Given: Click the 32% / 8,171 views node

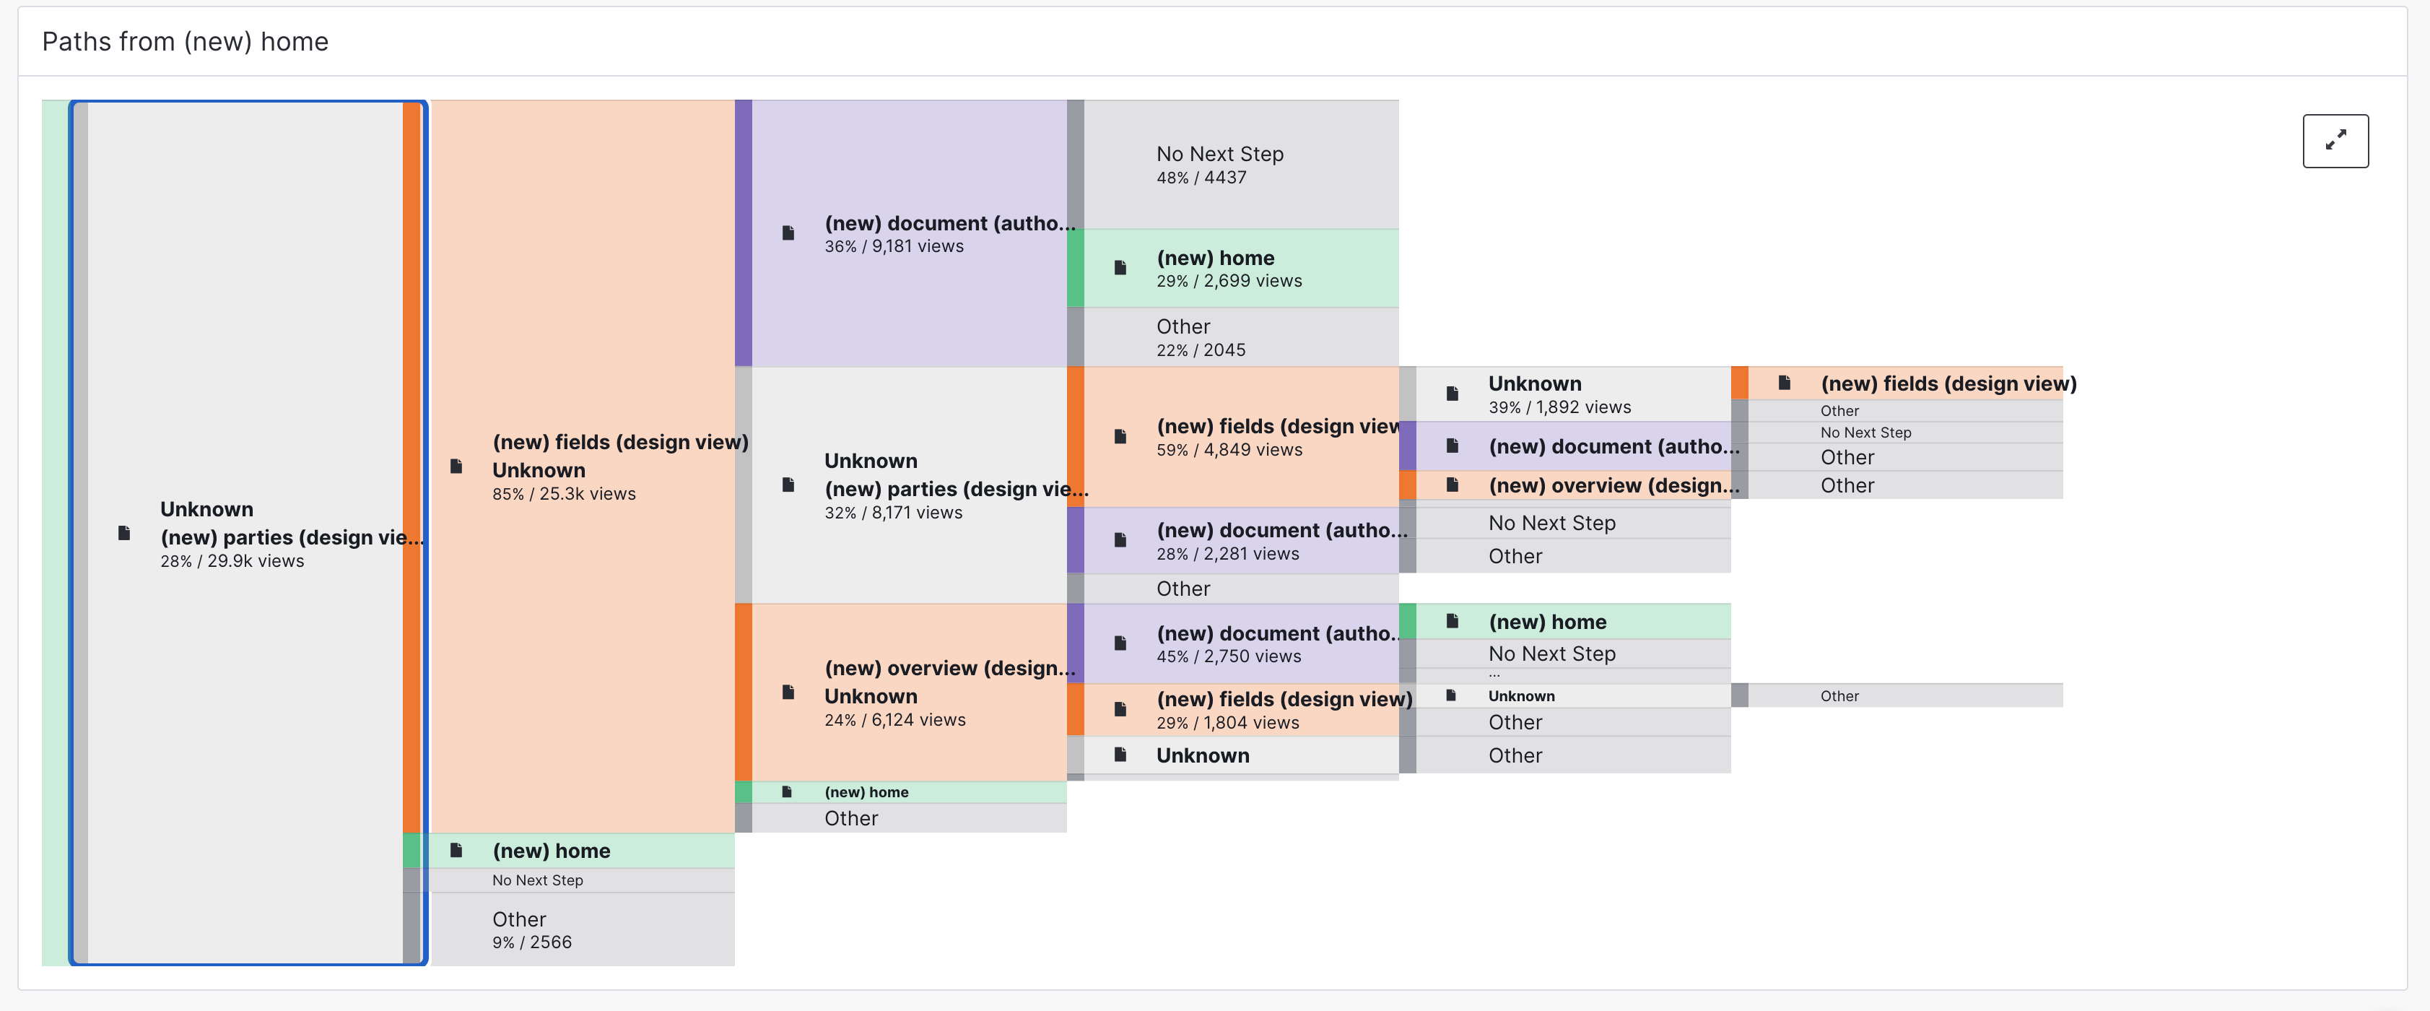Looking at the screenshot, I should point(910,485).
